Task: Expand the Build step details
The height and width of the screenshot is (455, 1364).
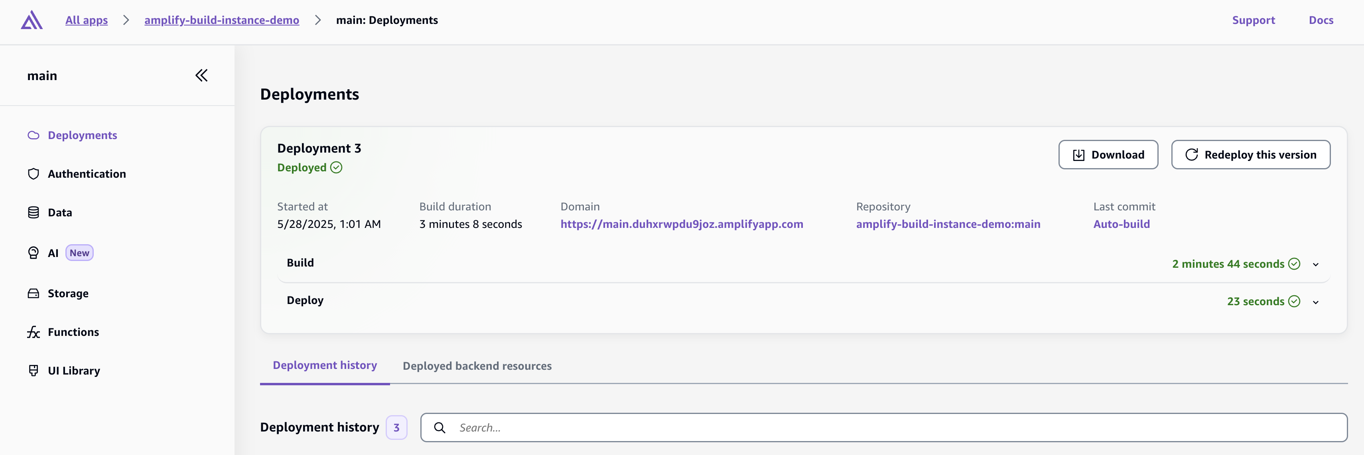Action: (x=1315, y=265)
